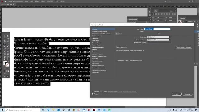Viewport: 199px width, 112px height.
Task: Select the Direct Selection tool
Action: 8,36
